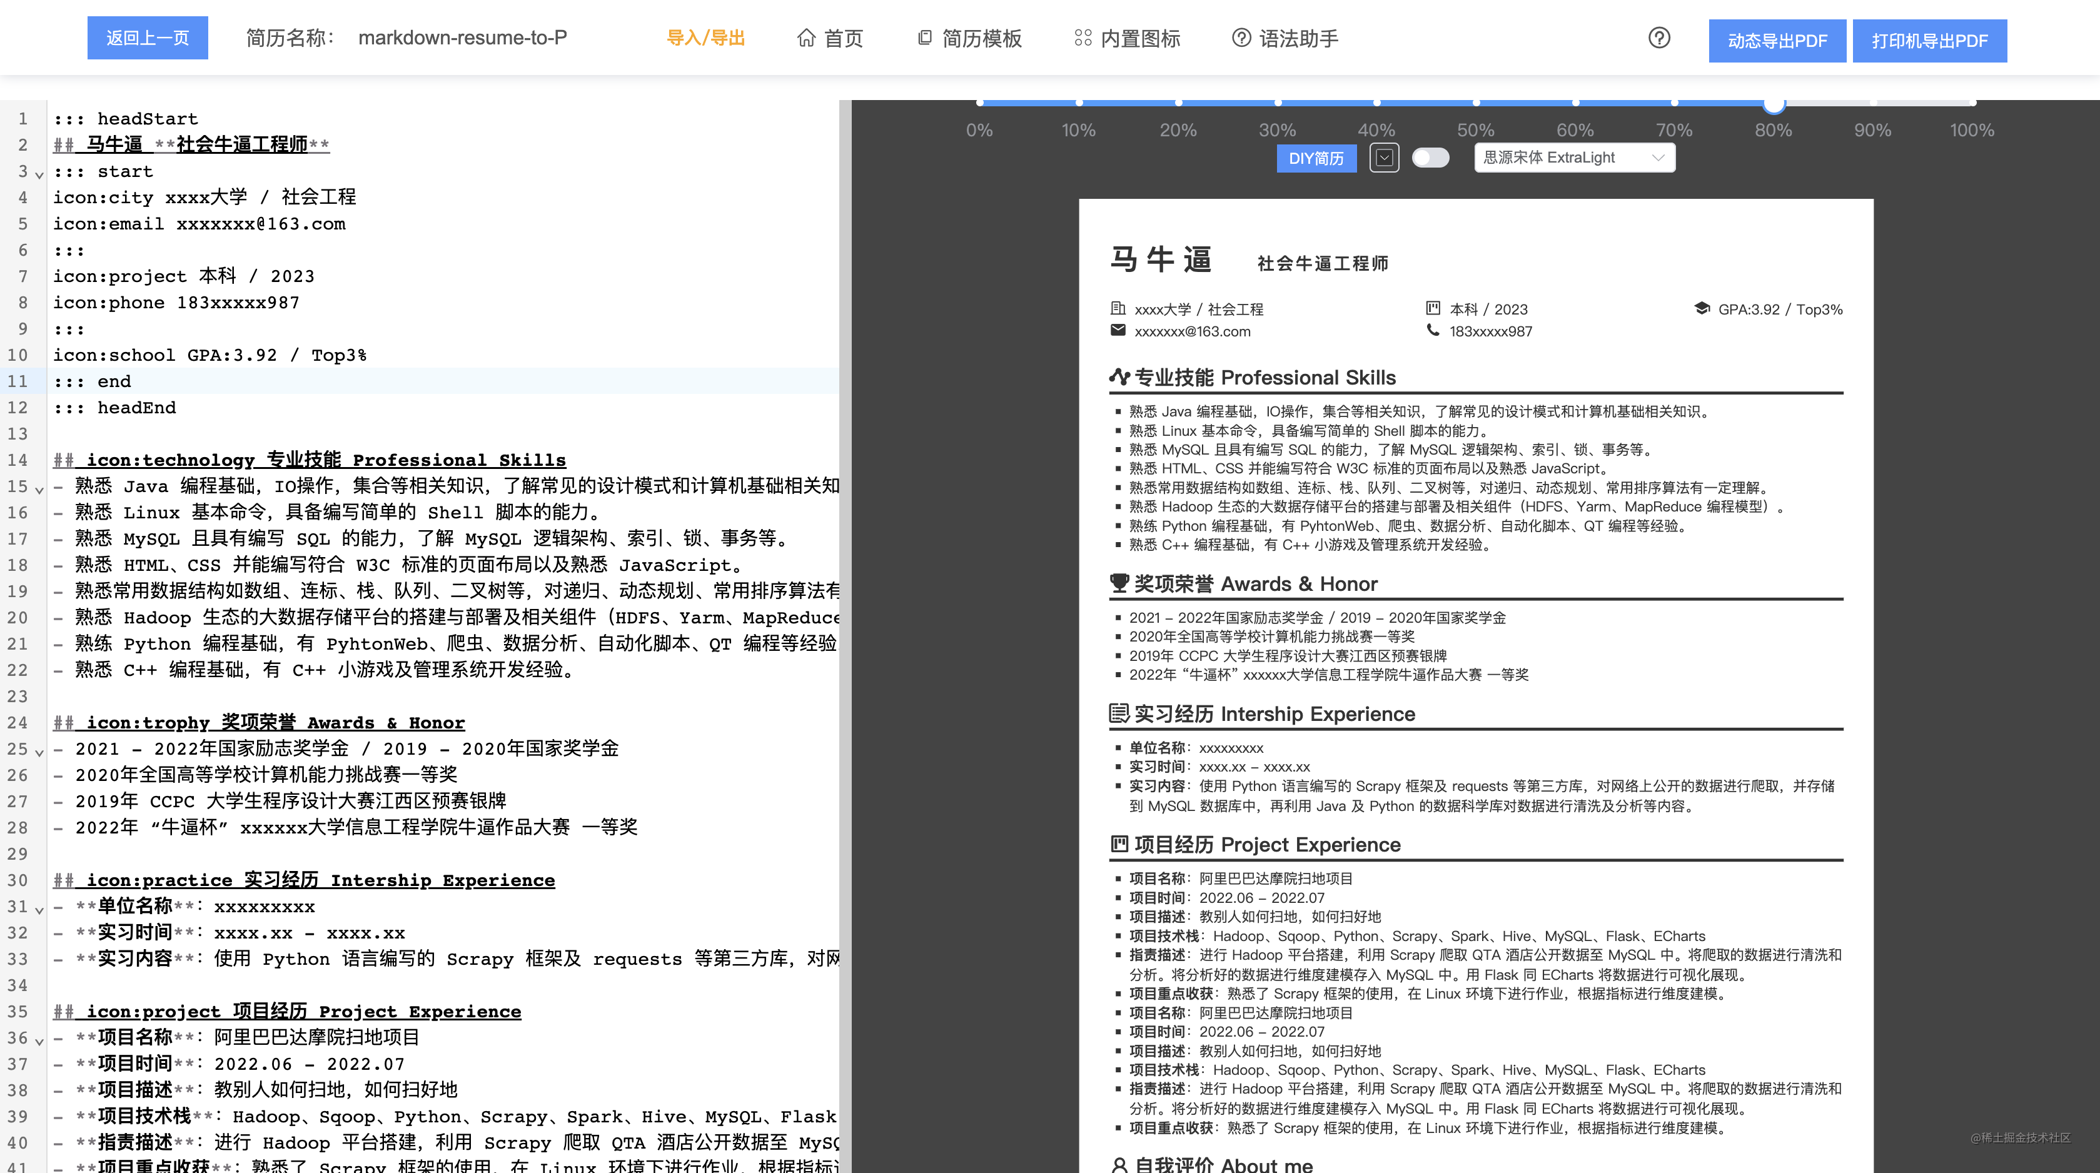Click the 动态导出PDF button
Viewport: 2100px width, 1173px height.
1777,41
